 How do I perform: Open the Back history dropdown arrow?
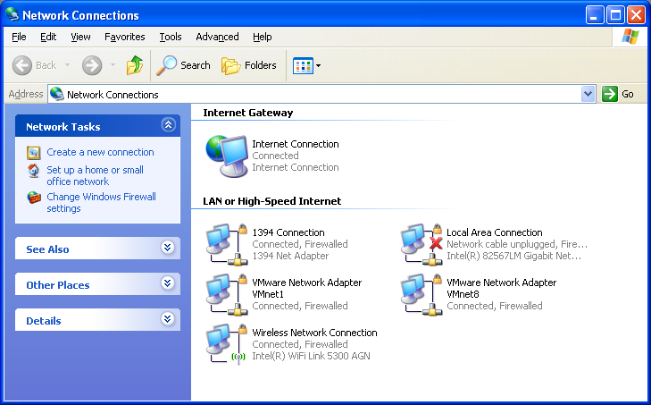(x=67, y=65)
